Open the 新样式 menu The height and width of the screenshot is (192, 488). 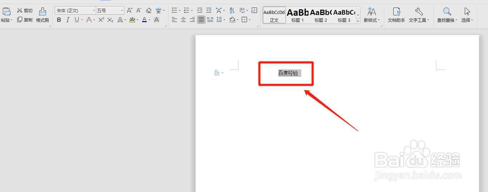(x=372, y=15)
